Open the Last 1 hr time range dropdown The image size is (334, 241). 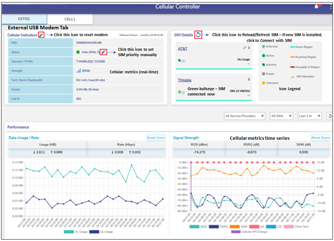coord(309,116)
